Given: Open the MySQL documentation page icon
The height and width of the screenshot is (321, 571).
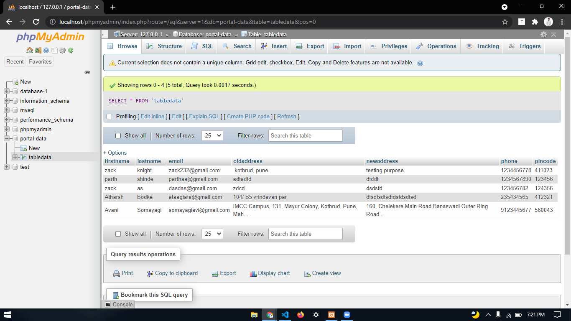Looking at the screenshot, I should [54, 50].
